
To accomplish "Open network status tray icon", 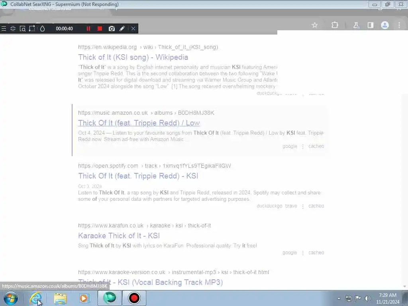I will [348, 298].
